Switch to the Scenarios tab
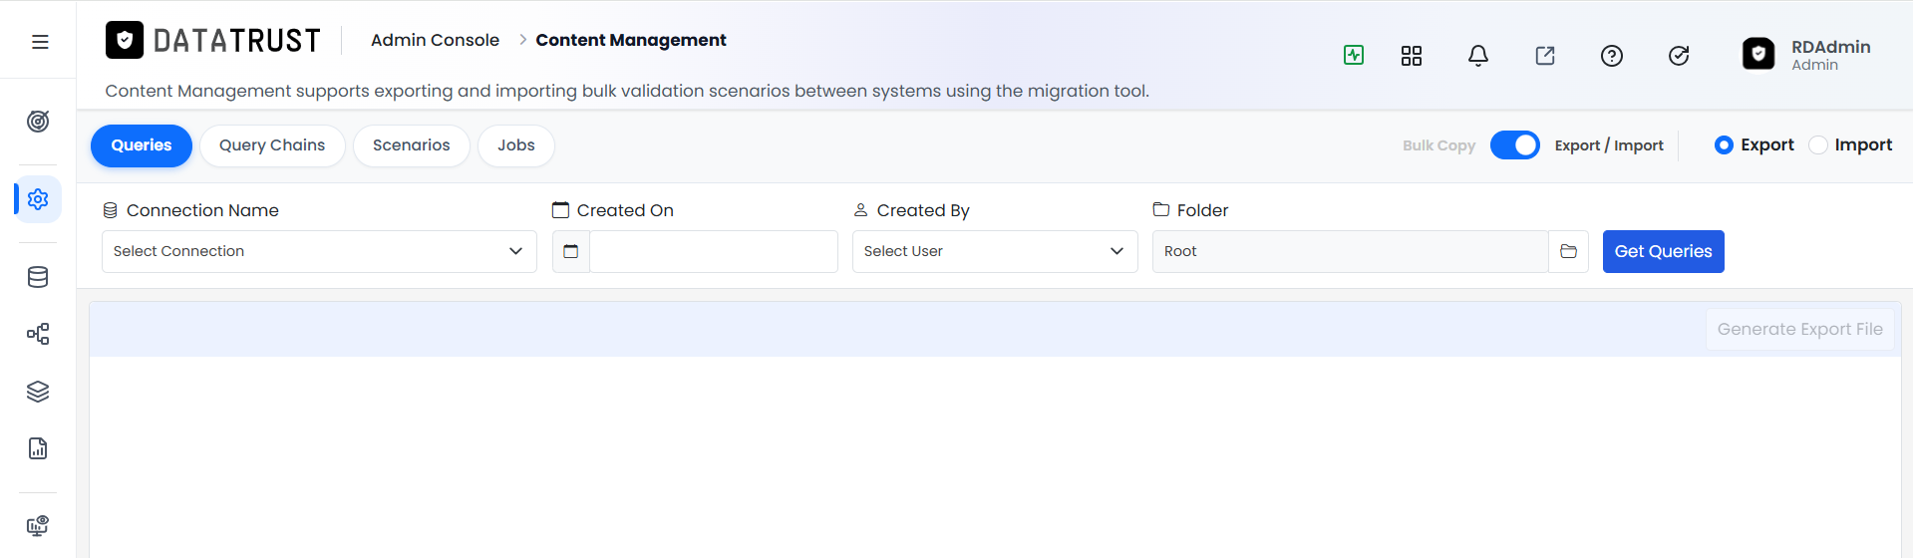 tap(412, 145)
